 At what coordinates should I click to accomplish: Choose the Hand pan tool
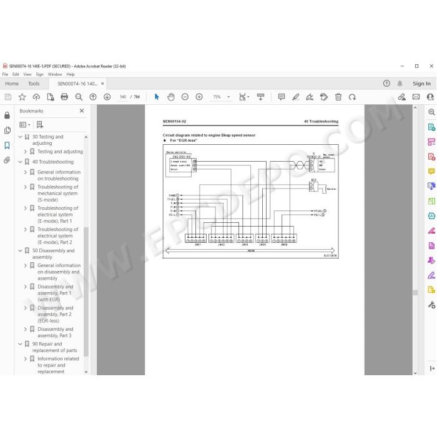[x=171, y=97]
